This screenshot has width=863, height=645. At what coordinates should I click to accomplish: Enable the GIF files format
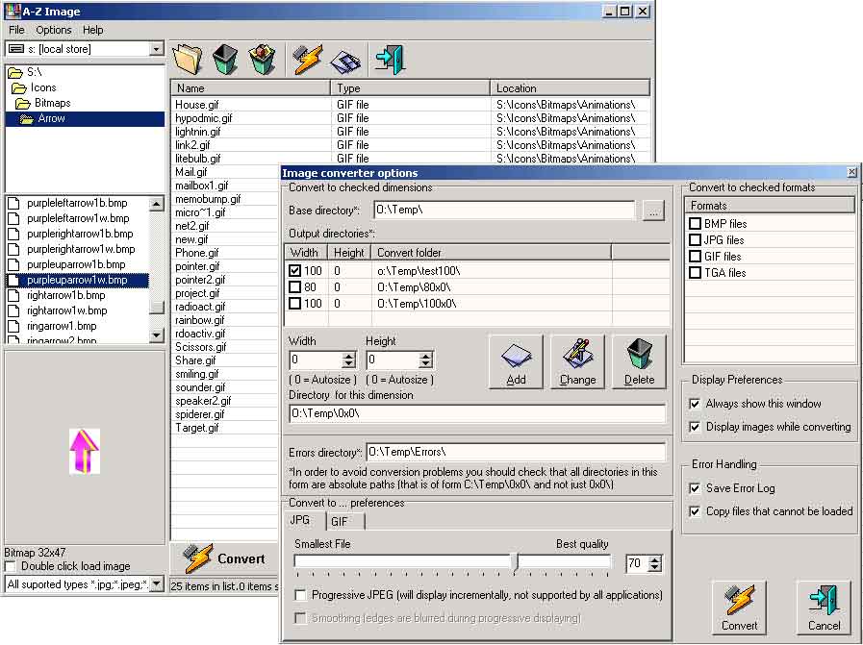[696, 257]
